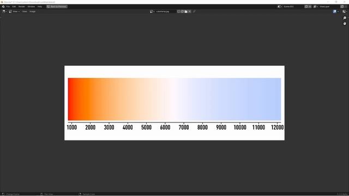Open the Help menu
Viewport: 349px width, 196px height.
[x=40, y=7]
